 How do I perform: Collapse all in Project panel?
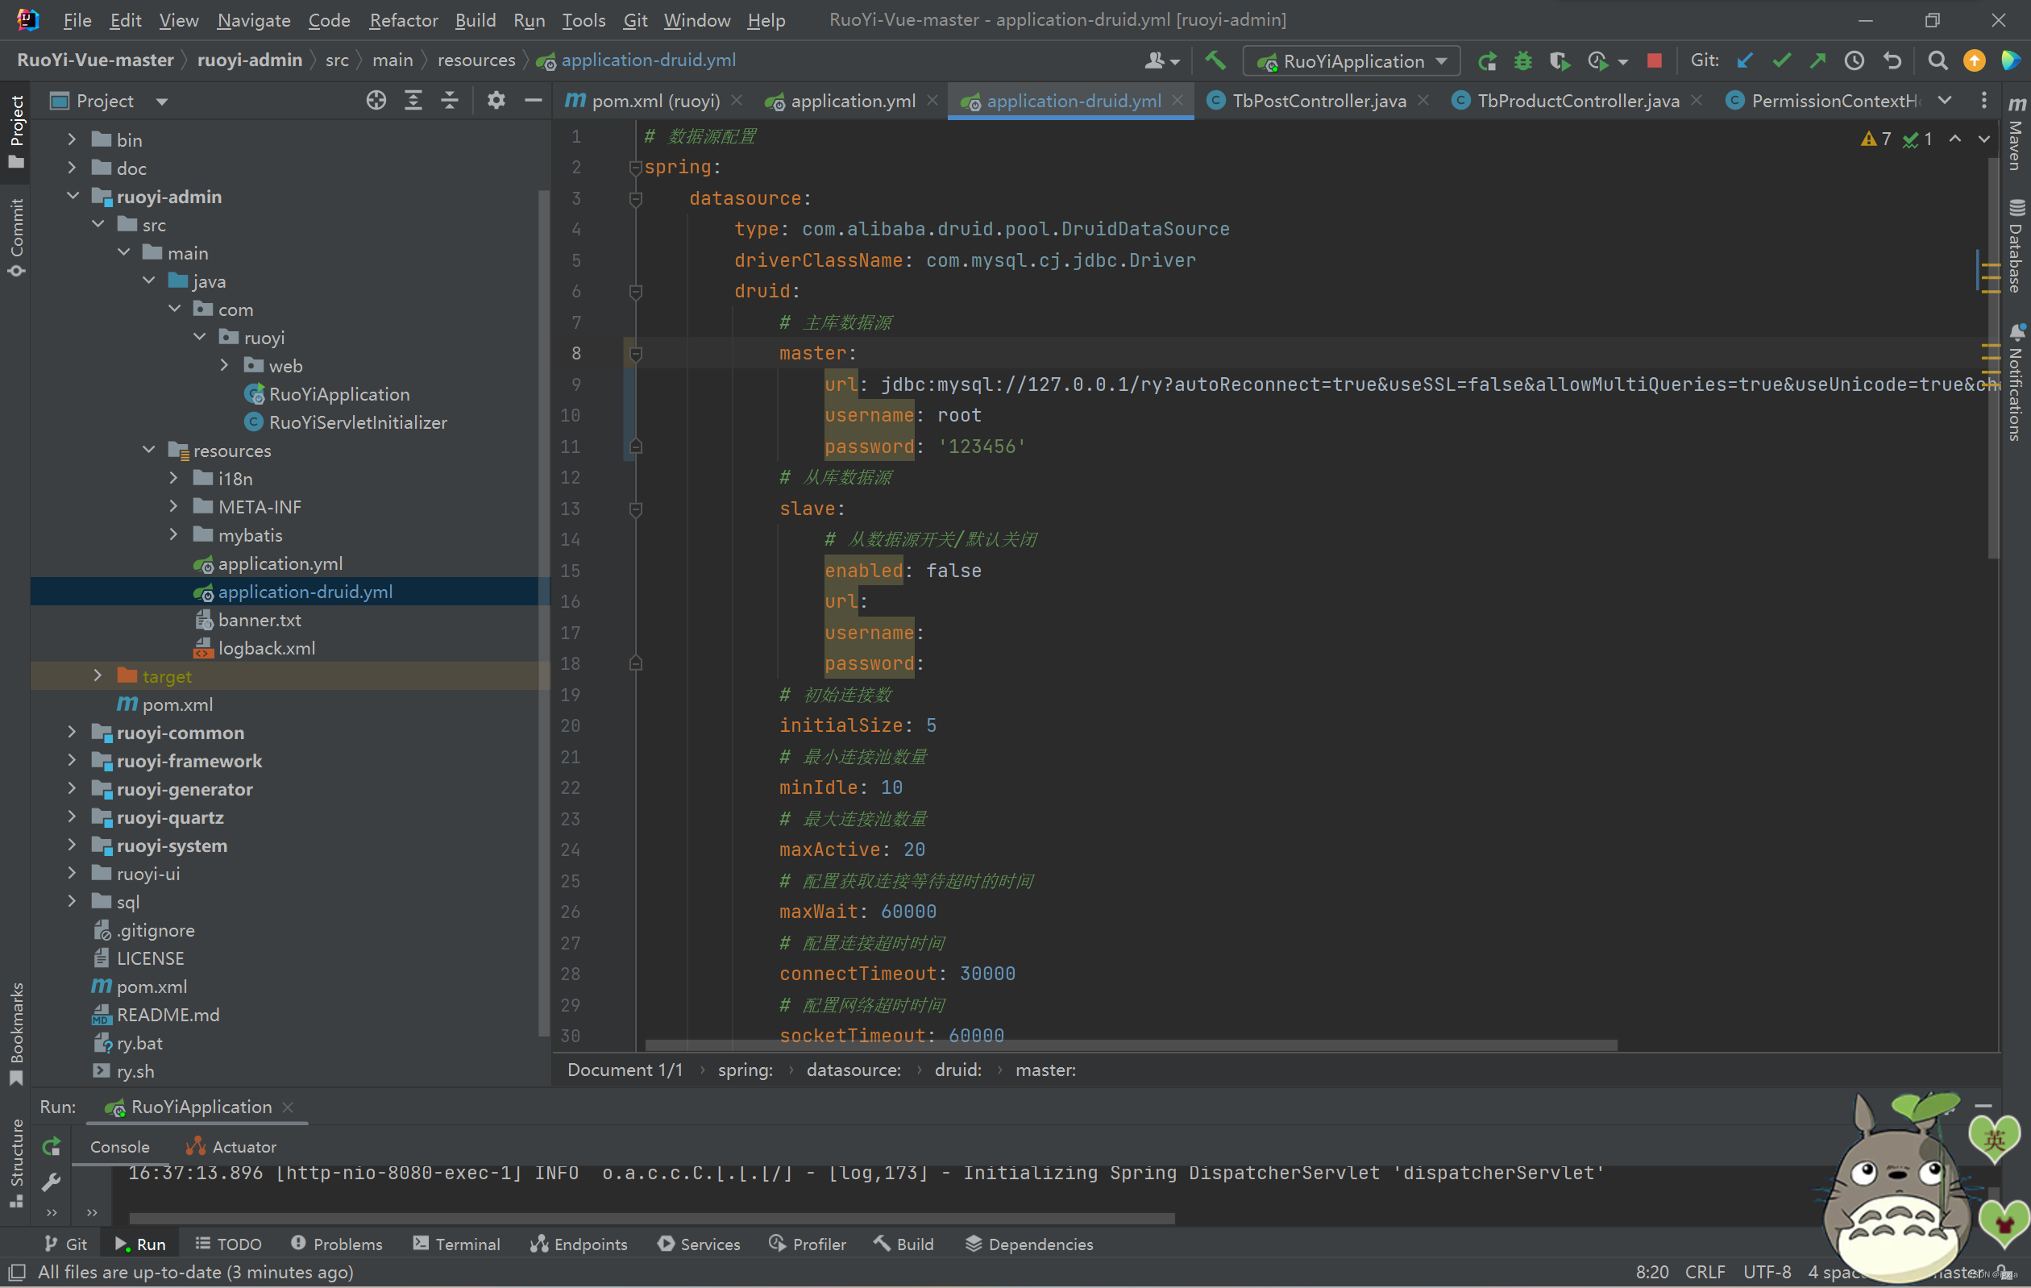(x=450, y=101)
